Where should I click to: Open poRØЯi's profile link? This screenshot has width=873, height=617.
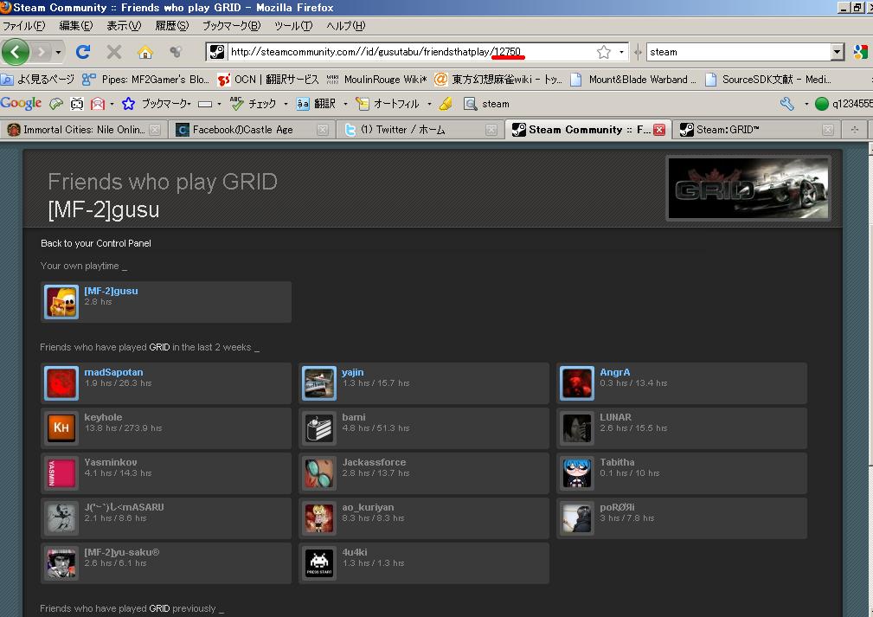[617, 507]
